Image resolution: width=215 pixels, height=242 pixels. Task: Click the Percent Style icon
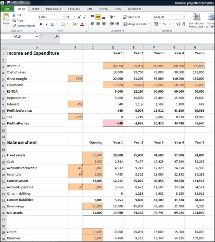[164, 24]
